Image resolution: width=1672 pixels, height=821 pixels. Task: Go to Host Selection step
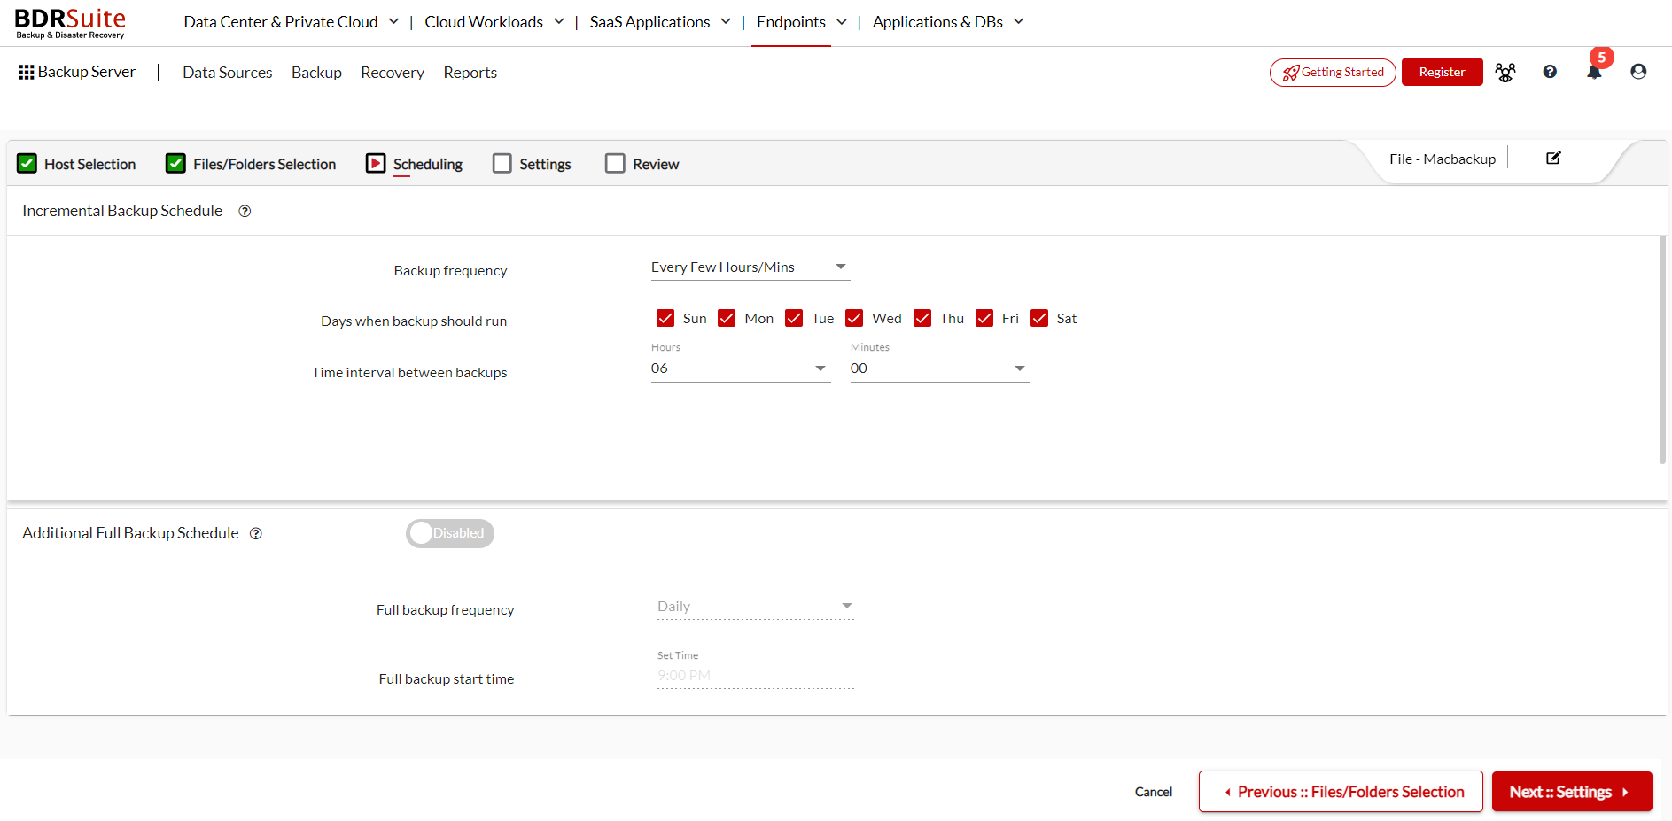tap(90, 165)
